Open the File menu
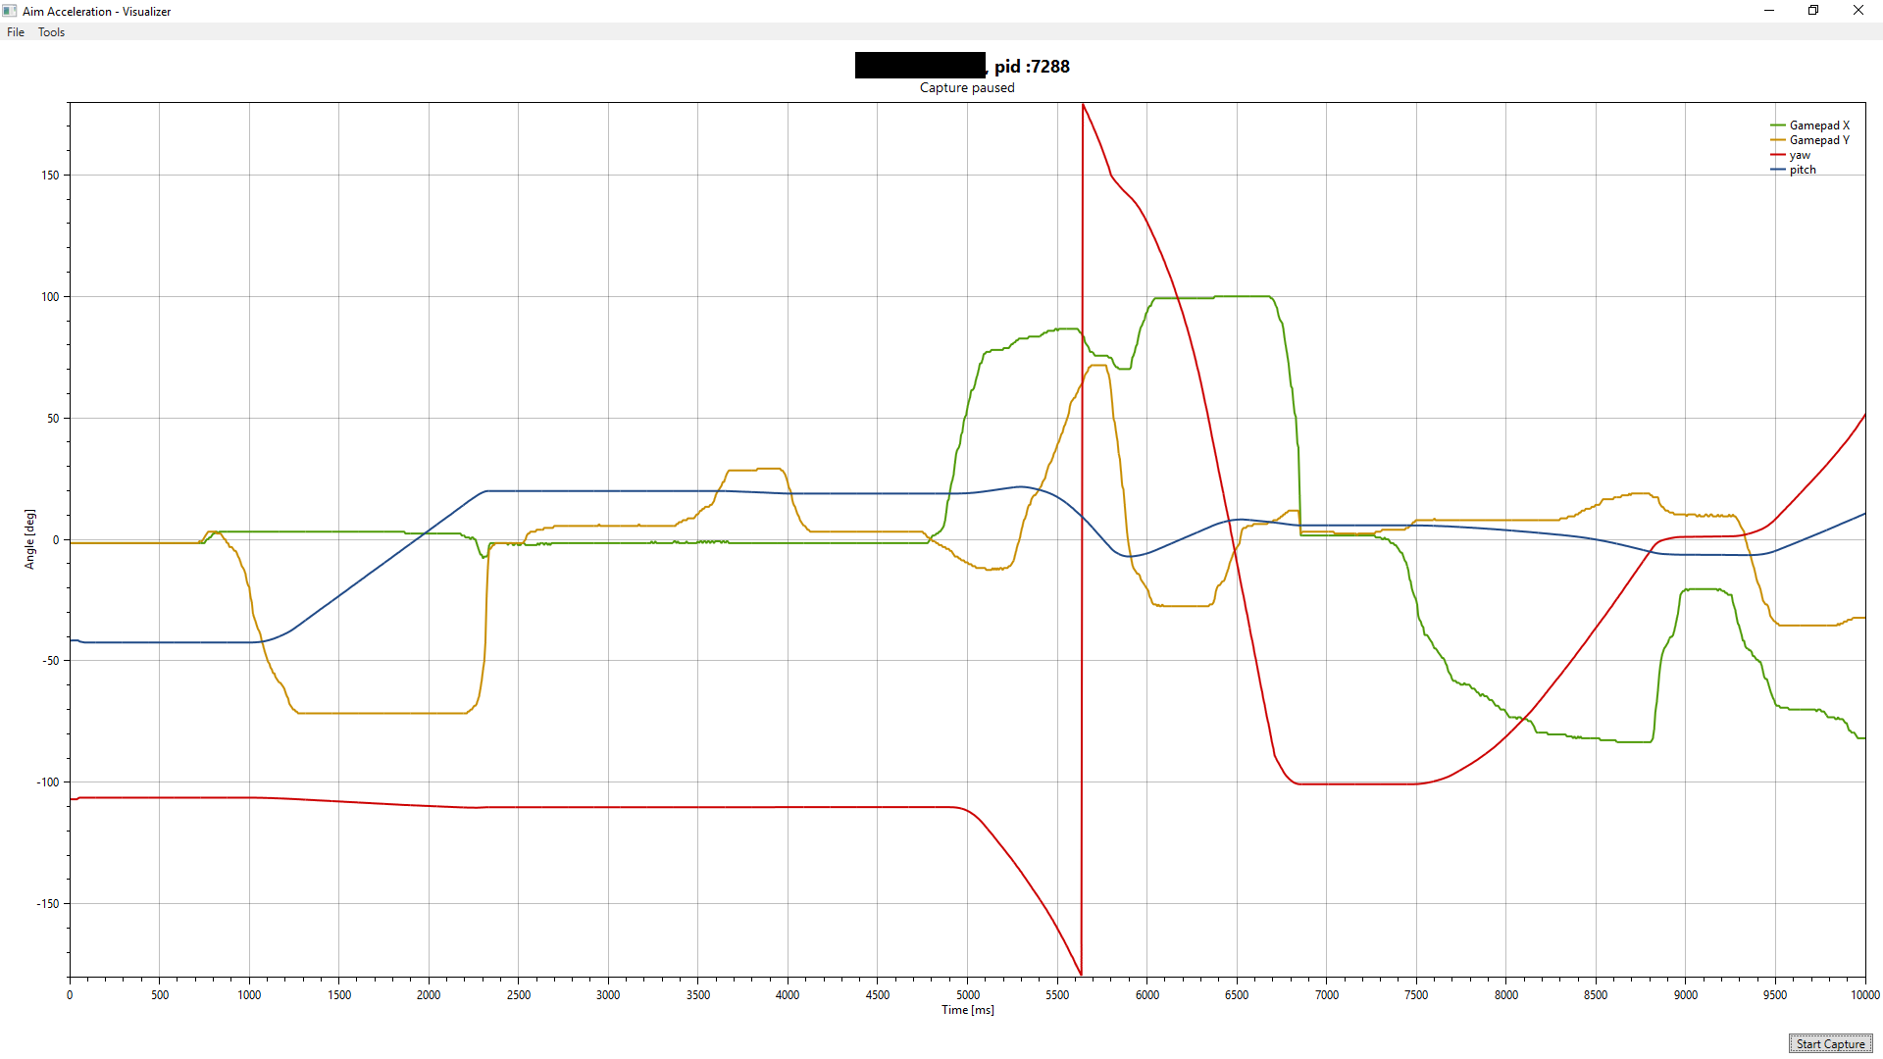The width and height of the screenshot is (1883, 1059). pos(15,31)
